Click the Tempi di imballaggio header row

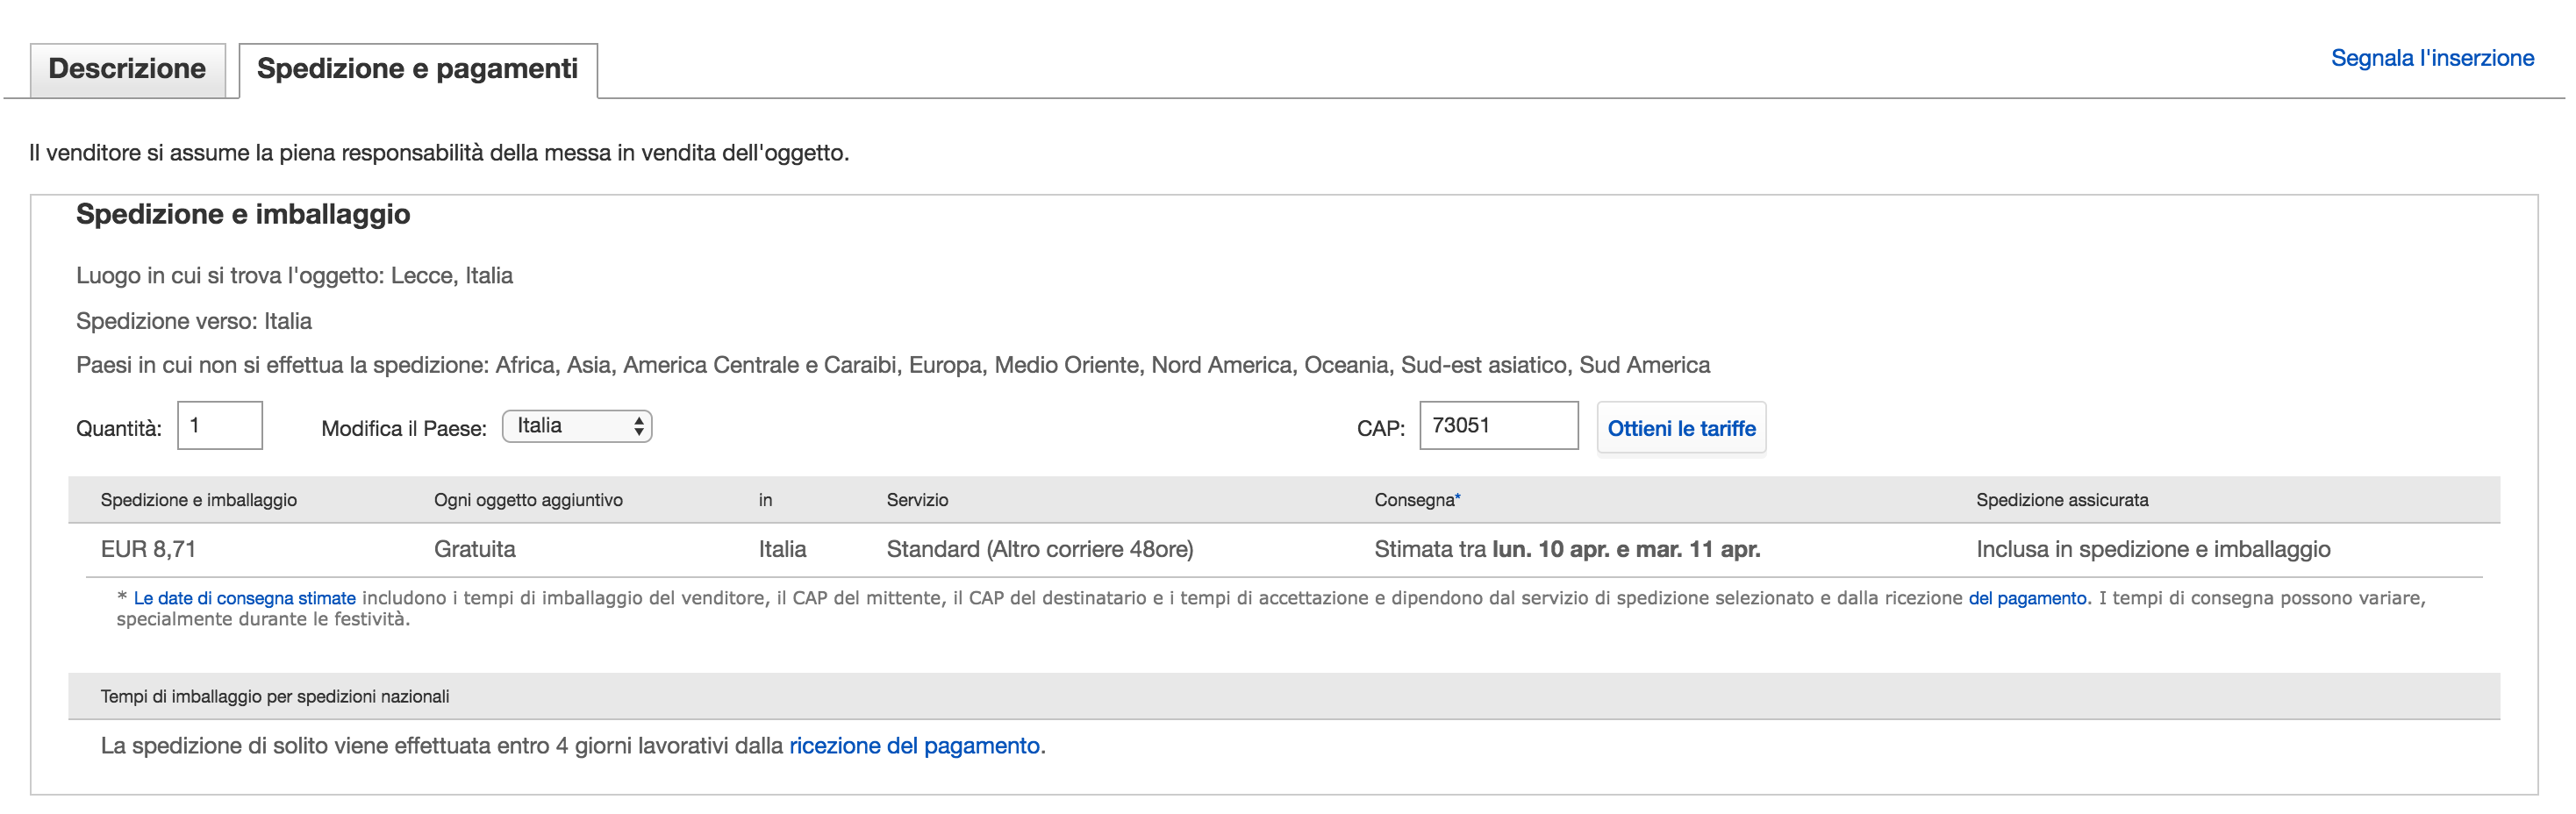click(275, 696)
